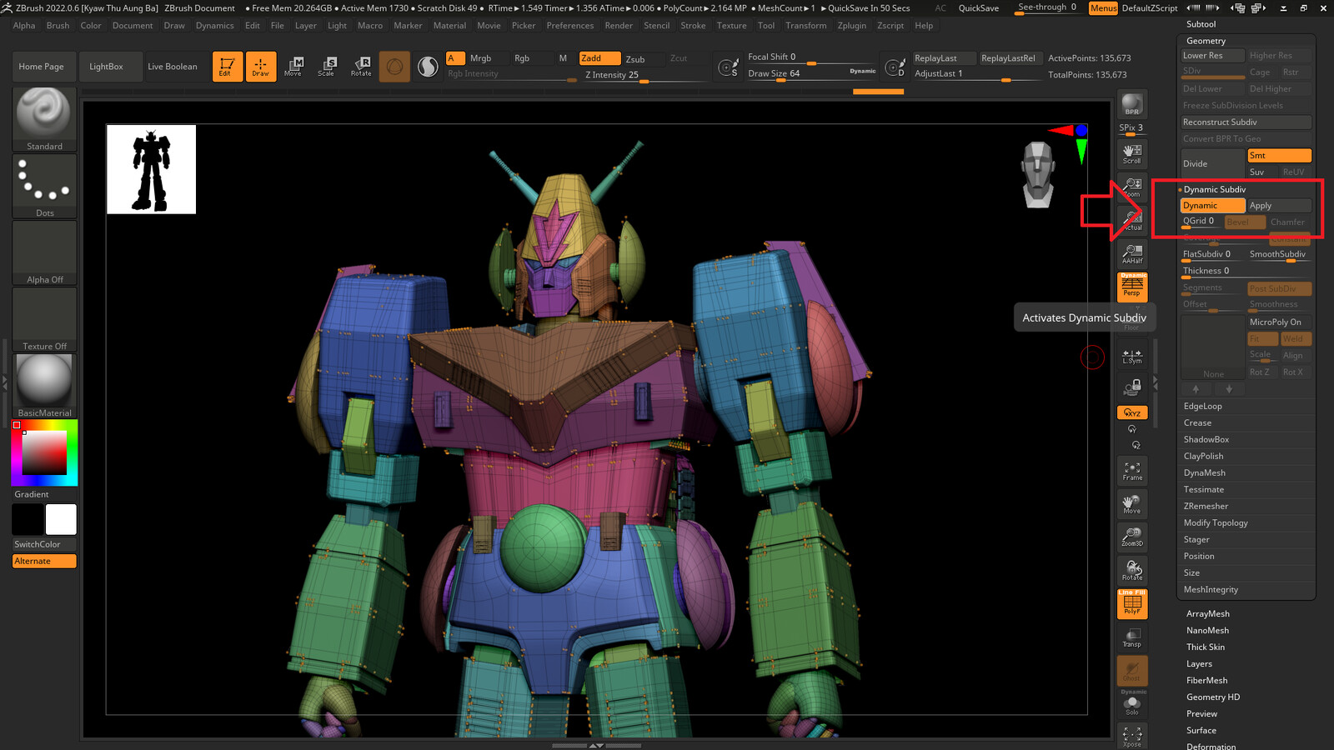
Task: Switch to the Rotate transform tool
Action: click(x=360, y=67)
